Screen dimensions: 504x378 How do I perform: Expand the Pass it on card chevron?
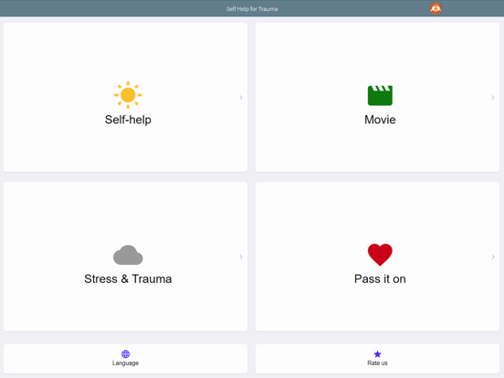pyautogui.click(x=493, y=257)
